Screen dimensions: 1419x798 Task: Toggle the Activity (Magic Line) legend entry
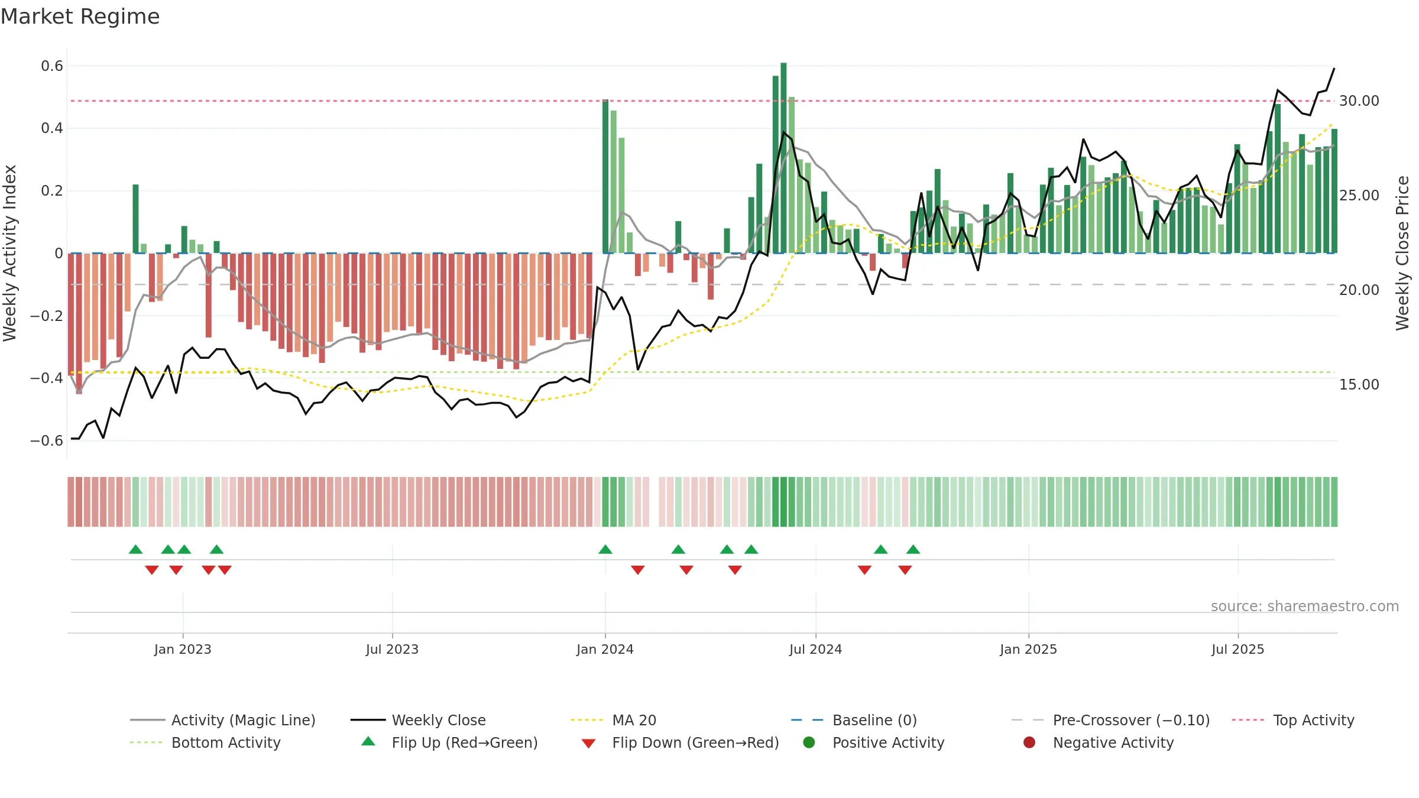[x=223, y=720]
